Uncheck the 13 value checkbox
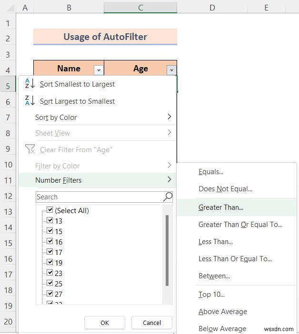 coord(50,220)
